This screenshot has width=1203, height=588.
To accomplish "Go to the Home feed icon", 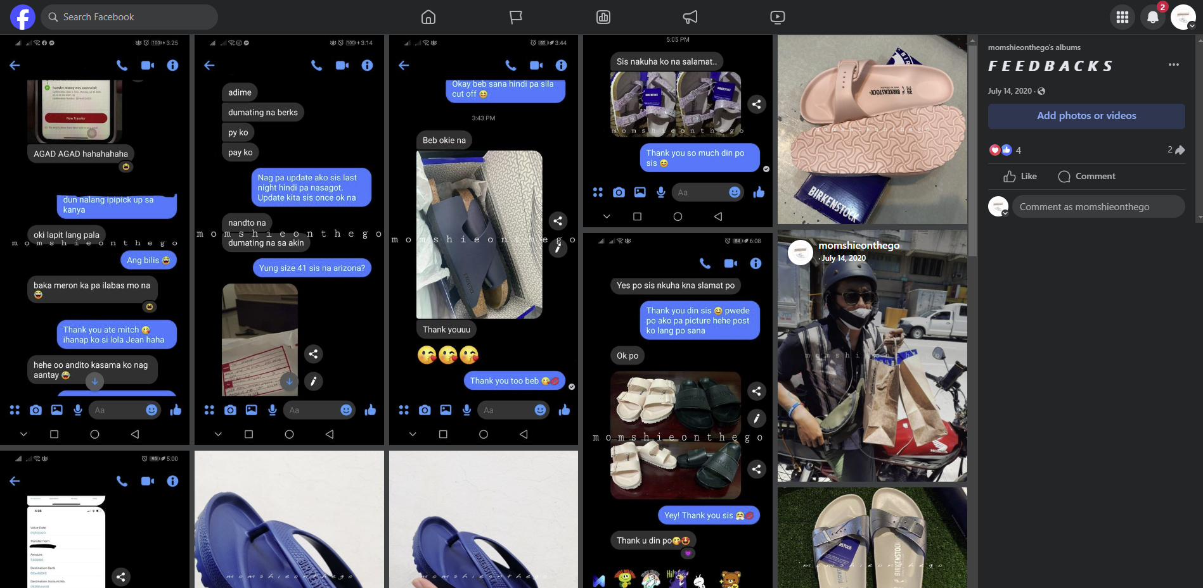I will [428, 17].
